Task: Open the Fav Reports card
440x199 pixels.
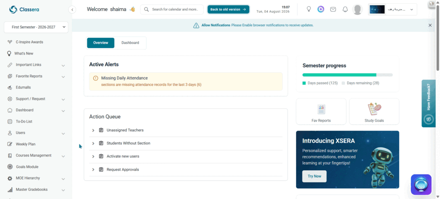Action: (x=321, y=111)
